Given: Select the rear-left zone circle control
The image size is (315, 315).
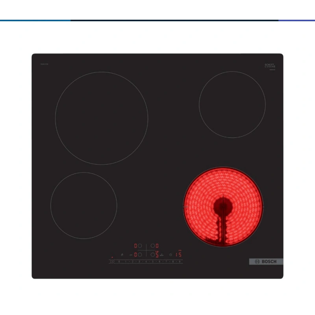Looking at the screenshot, I should point(140,246).
